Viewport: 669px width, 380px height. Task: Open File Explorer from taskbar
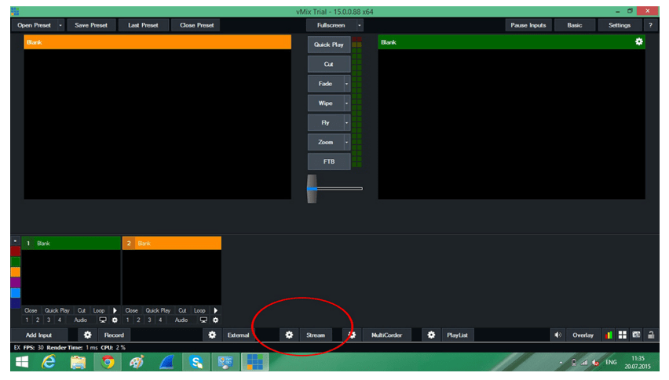coord(78,362)
